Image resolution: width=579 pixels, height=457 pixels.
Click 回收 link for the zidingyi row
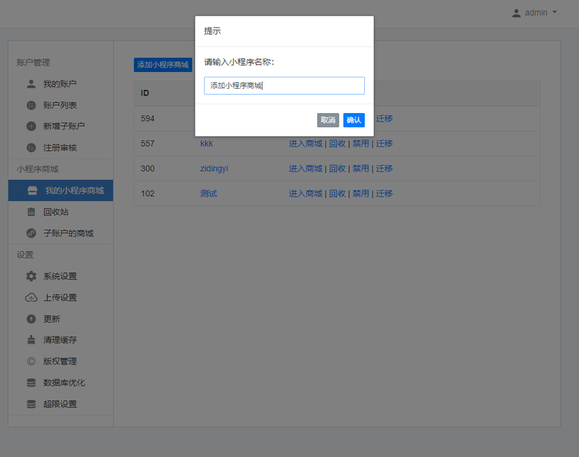click(x=337, y=168)
